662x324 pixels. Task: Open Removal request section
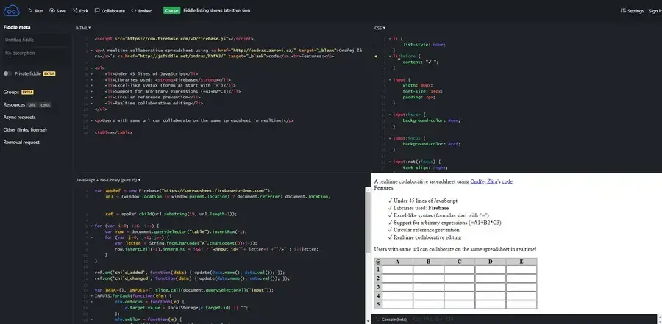[21, 143]
